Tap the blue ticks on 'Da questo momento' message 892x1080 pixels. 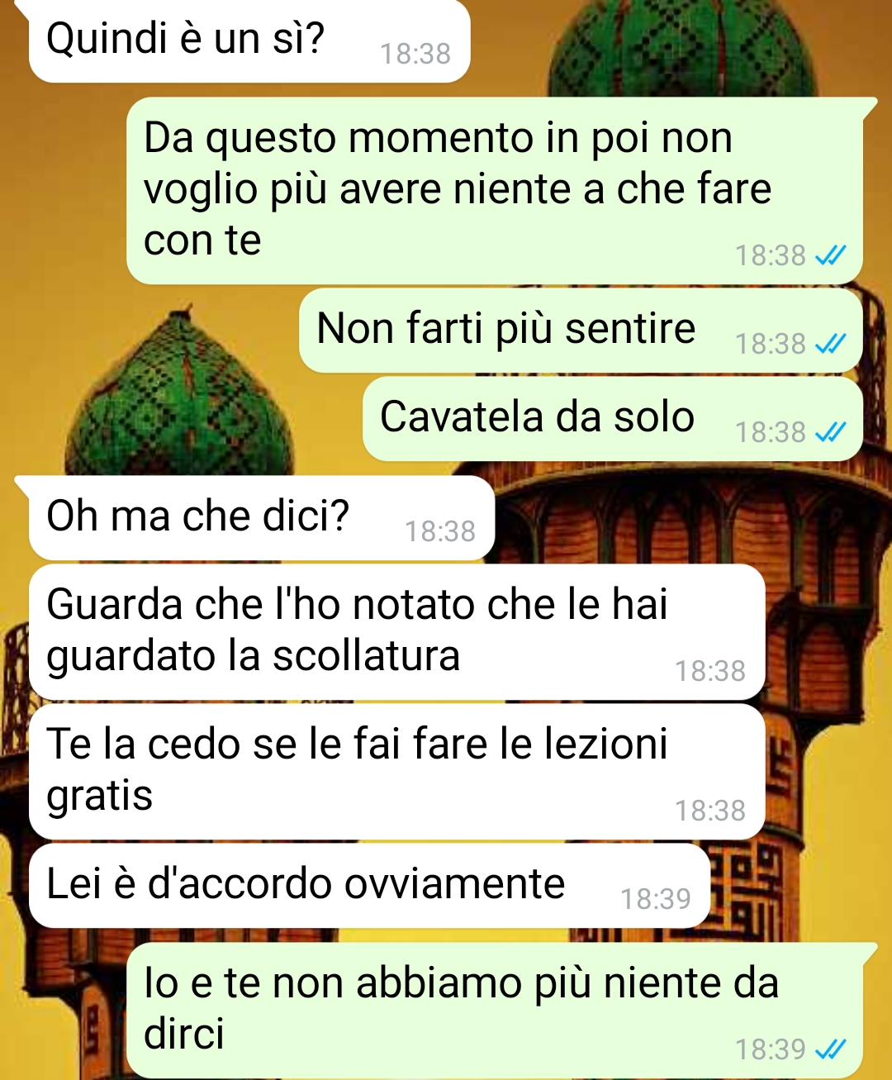tap(830, 255)
